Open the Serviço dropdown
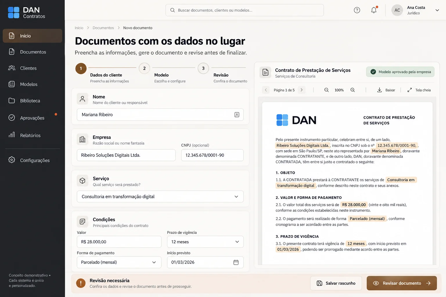 tap(160, 197)
